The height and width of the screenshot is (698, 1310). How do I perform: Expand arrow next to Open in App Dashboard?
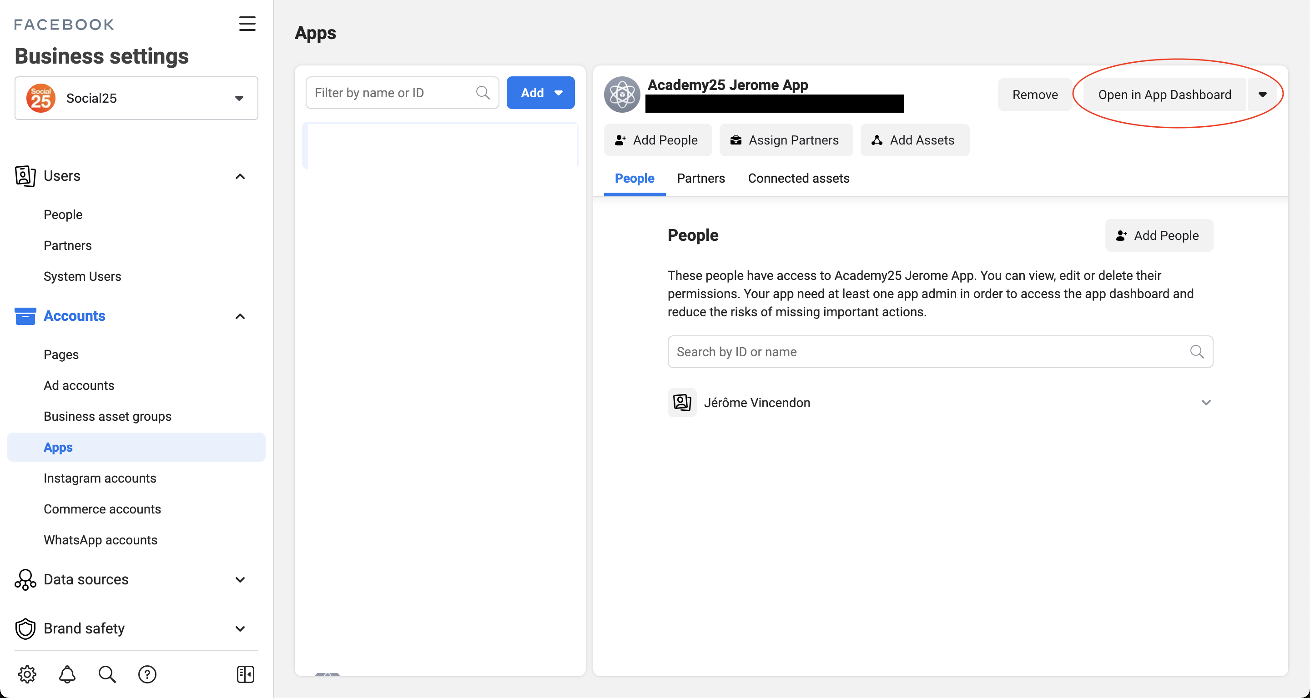click(1262, 95)
